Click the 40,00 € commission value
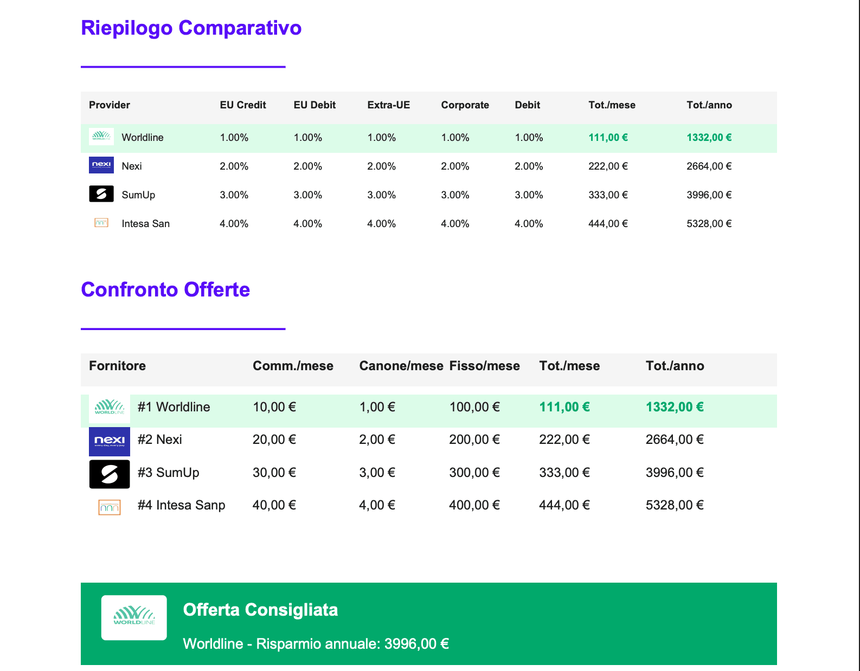The image size is (860, 671). tap(274, 505)
